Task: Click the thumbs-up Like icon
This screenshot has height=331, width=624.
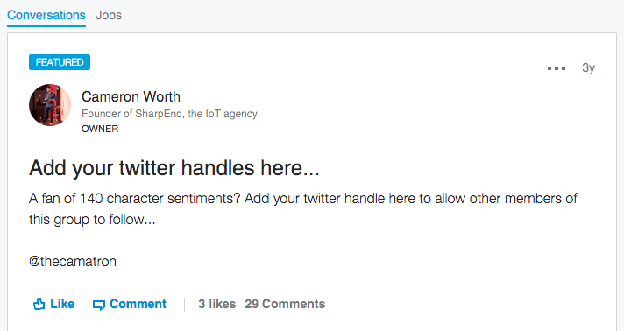Action: tap(39, 304)
